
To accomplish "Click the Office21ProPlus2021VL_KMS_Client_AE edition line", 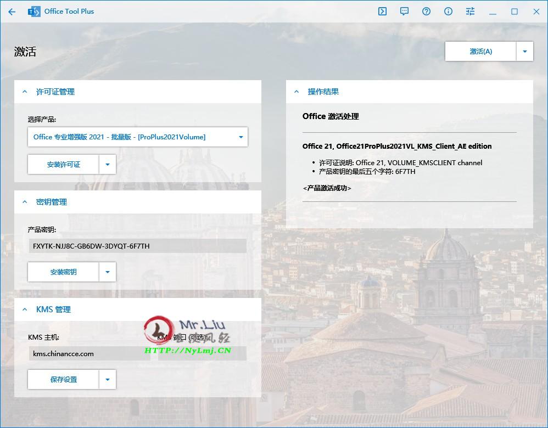I will tap(397, 146).
